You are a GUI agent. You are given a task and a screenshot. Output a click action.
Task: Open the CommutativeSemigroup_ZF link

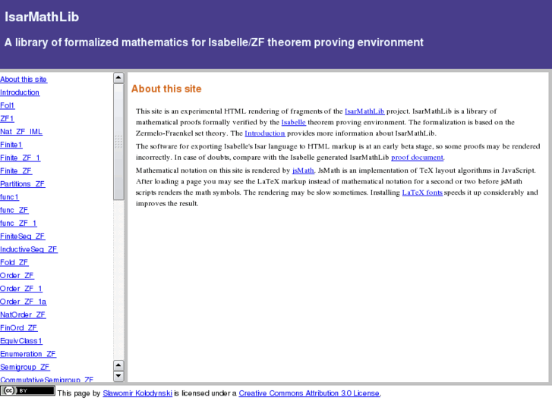tap(47, 380)
